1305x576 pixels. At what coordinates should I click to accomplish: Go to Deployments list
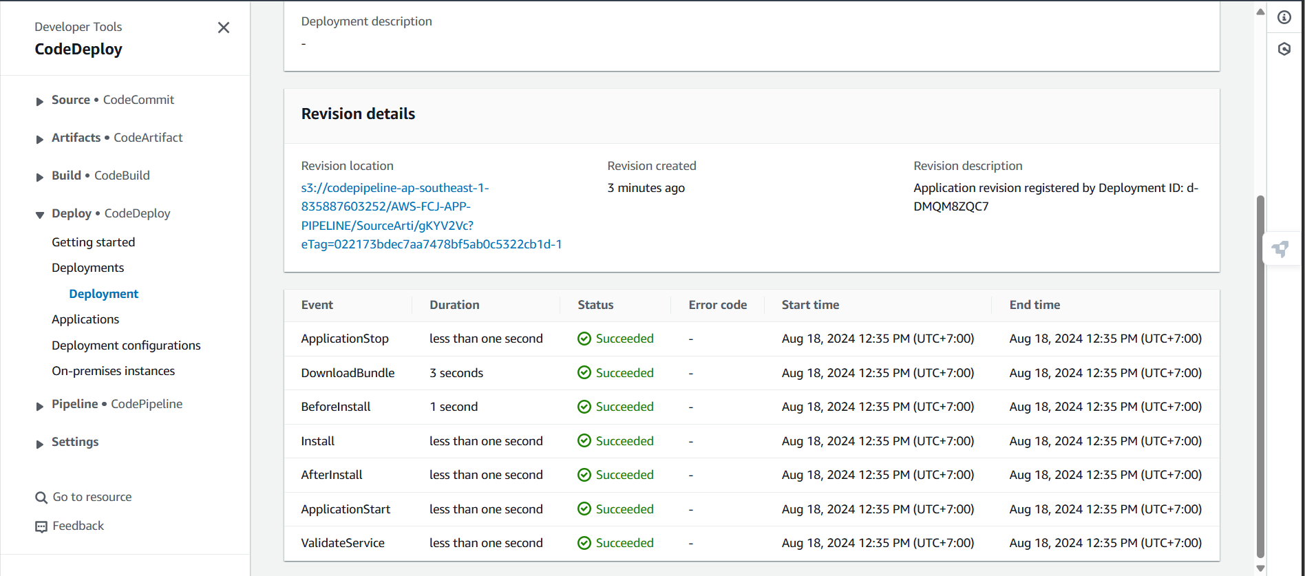tap(87, 268)
